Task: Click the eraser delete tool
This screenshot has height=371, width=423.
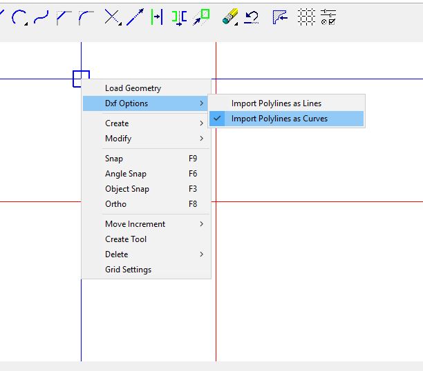Action: 229,17
